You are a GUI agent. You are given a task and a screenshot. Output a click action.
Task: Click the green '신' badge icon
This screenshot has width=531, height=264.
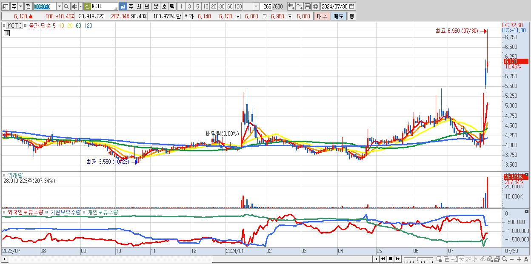(87, 6)
